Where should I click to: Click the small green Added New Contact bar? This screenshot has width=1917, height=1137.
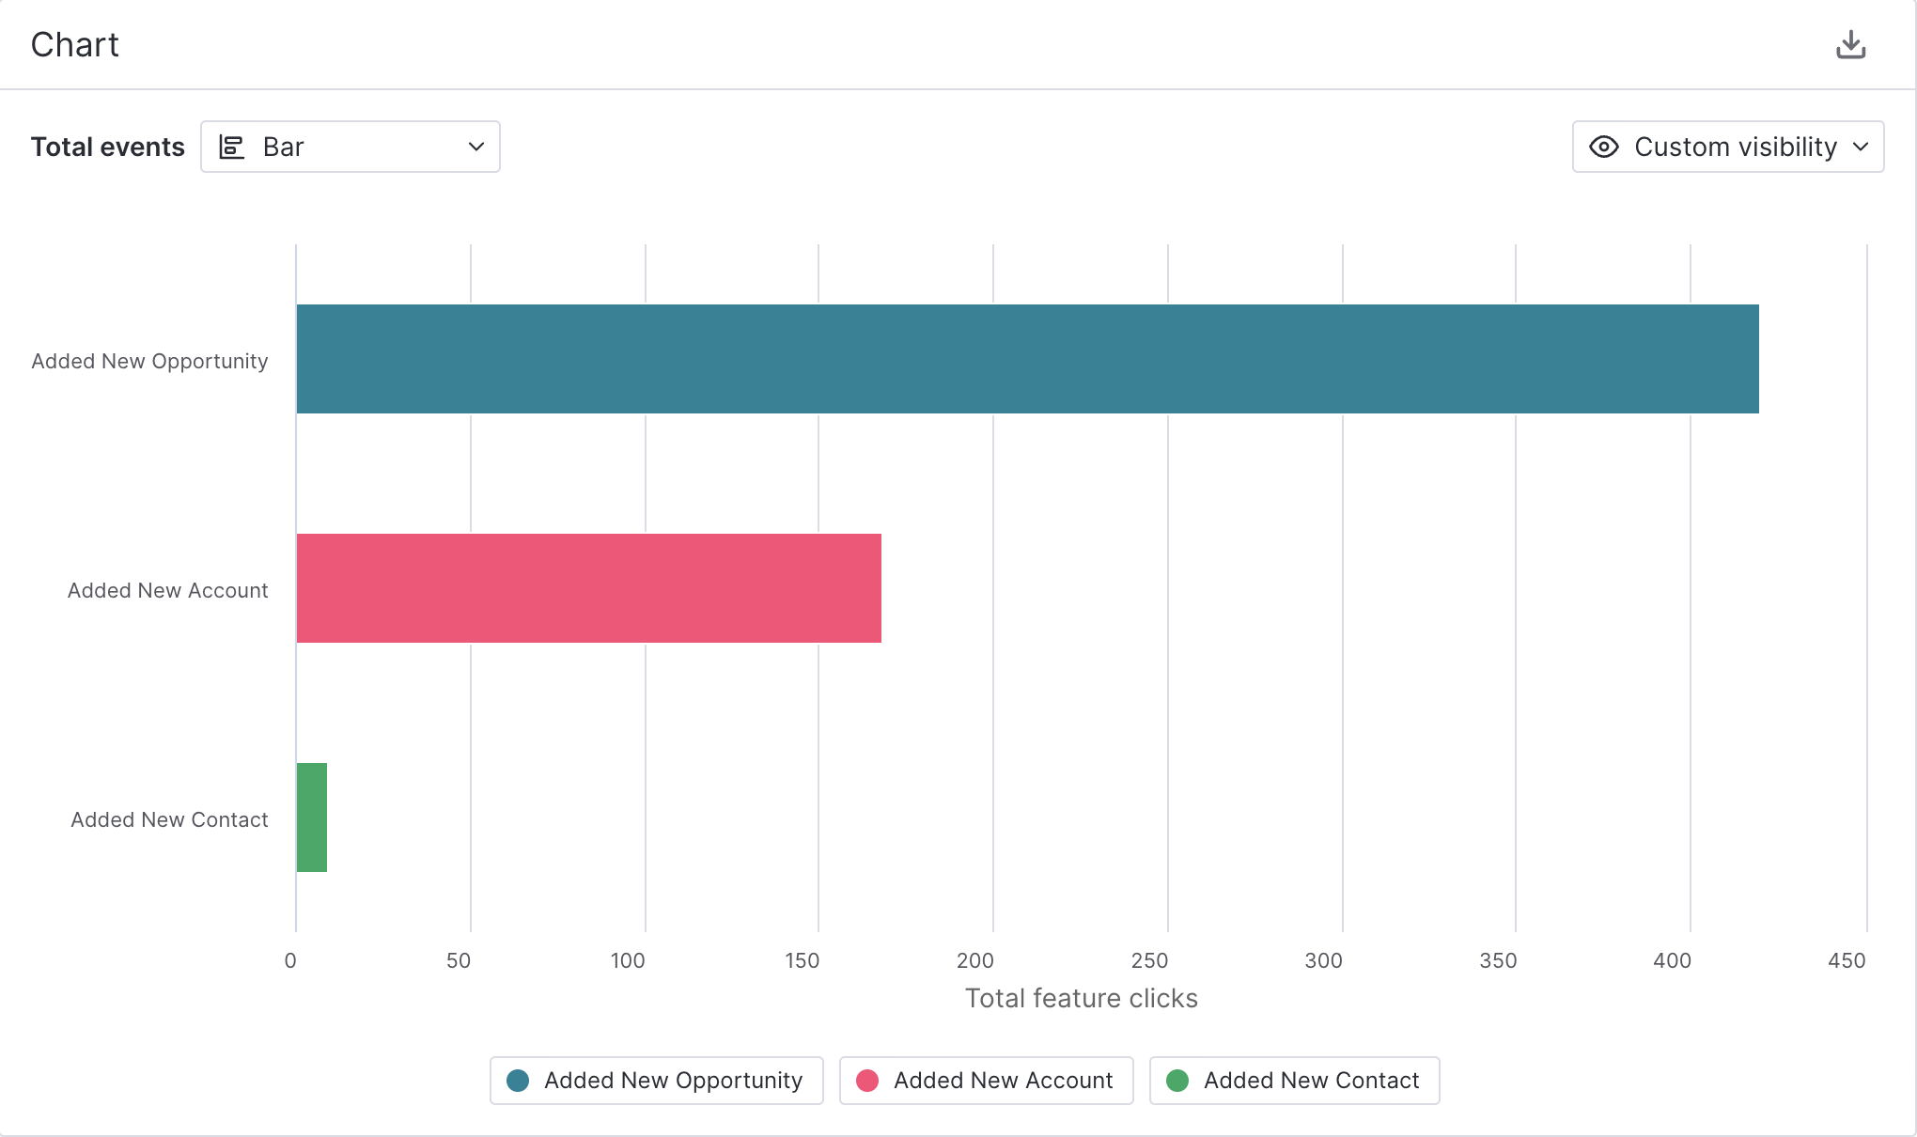pyautogui.click(x=312, y=818)
